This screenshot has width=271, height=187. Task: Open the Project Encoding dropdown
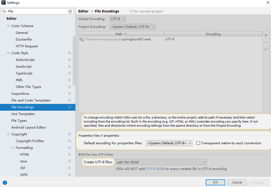coord(133,27)
